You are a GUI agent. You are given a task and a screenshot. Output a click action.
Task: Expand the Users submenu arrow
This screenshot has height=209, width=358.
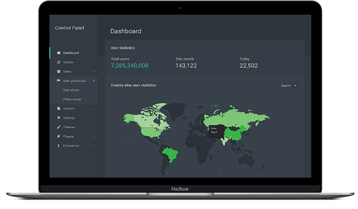(x=94, y=72)
